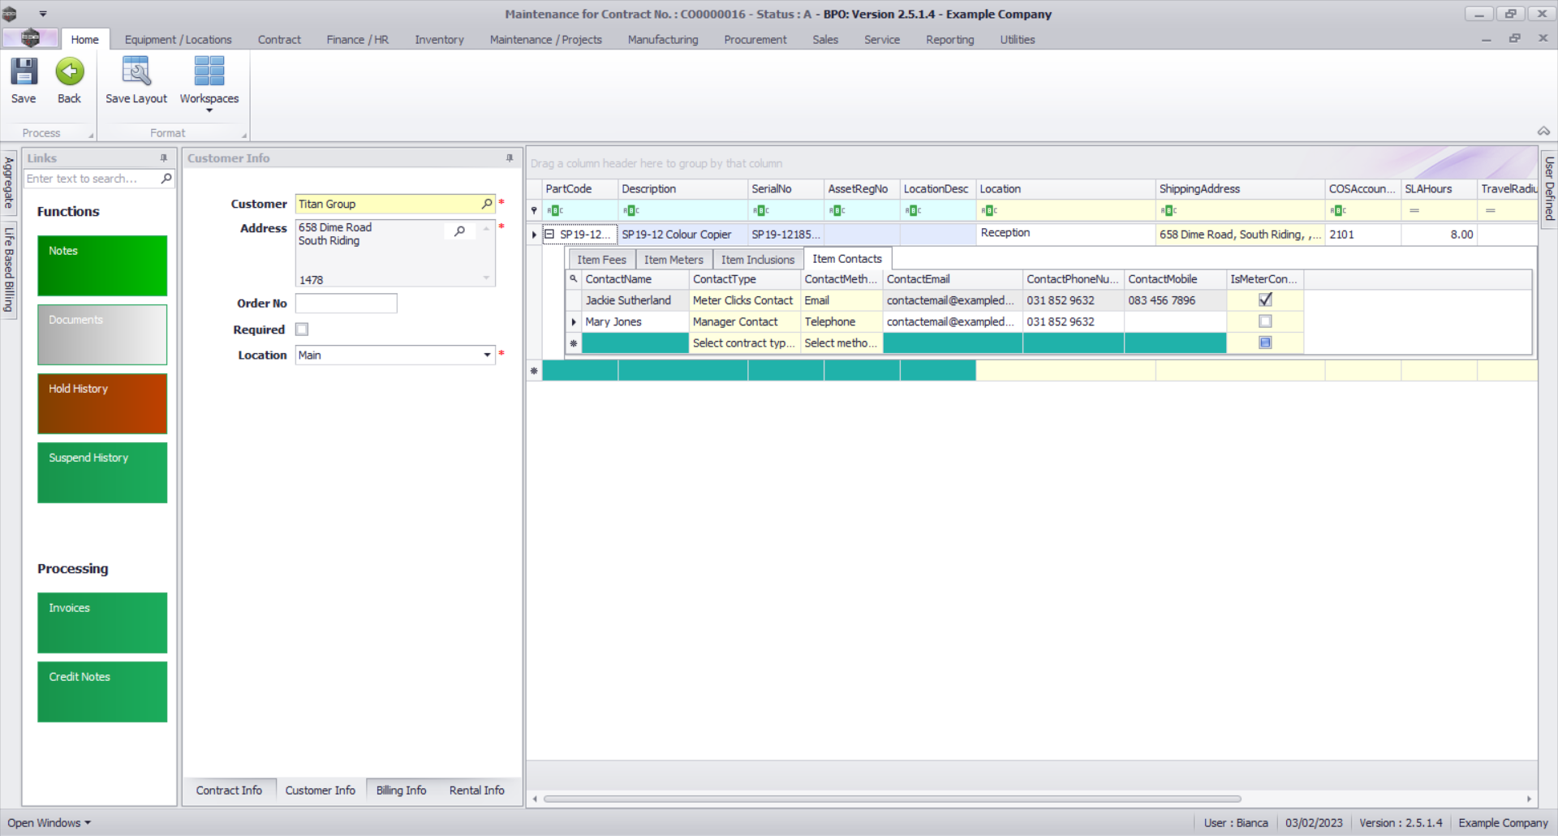The image size is (1558, 836).
Task: Open the Workspaces icon menu
Action: (209, 80)
